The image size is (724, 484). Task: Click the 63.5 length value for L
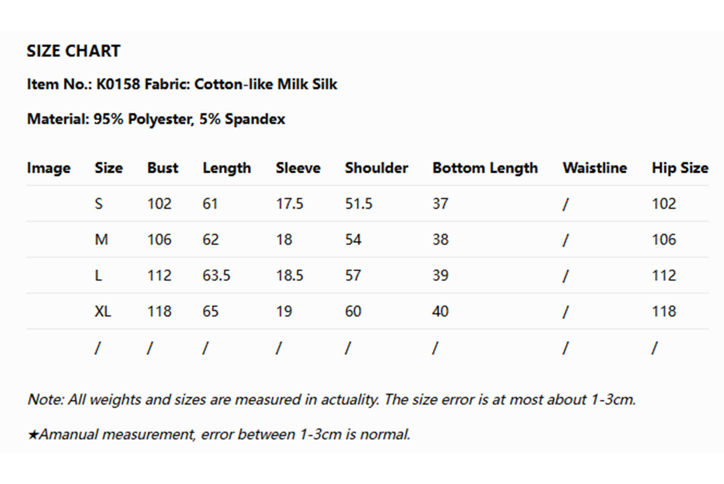coord(216,276)
